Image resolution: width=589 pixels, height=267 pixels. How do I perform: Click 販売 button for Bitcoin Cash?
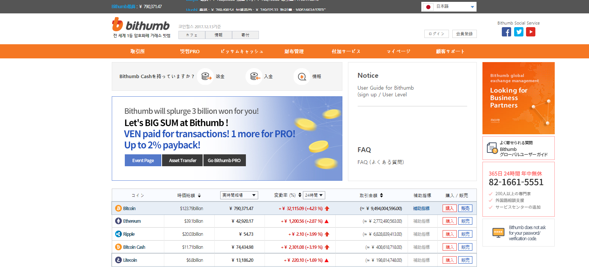pos(465,247)
